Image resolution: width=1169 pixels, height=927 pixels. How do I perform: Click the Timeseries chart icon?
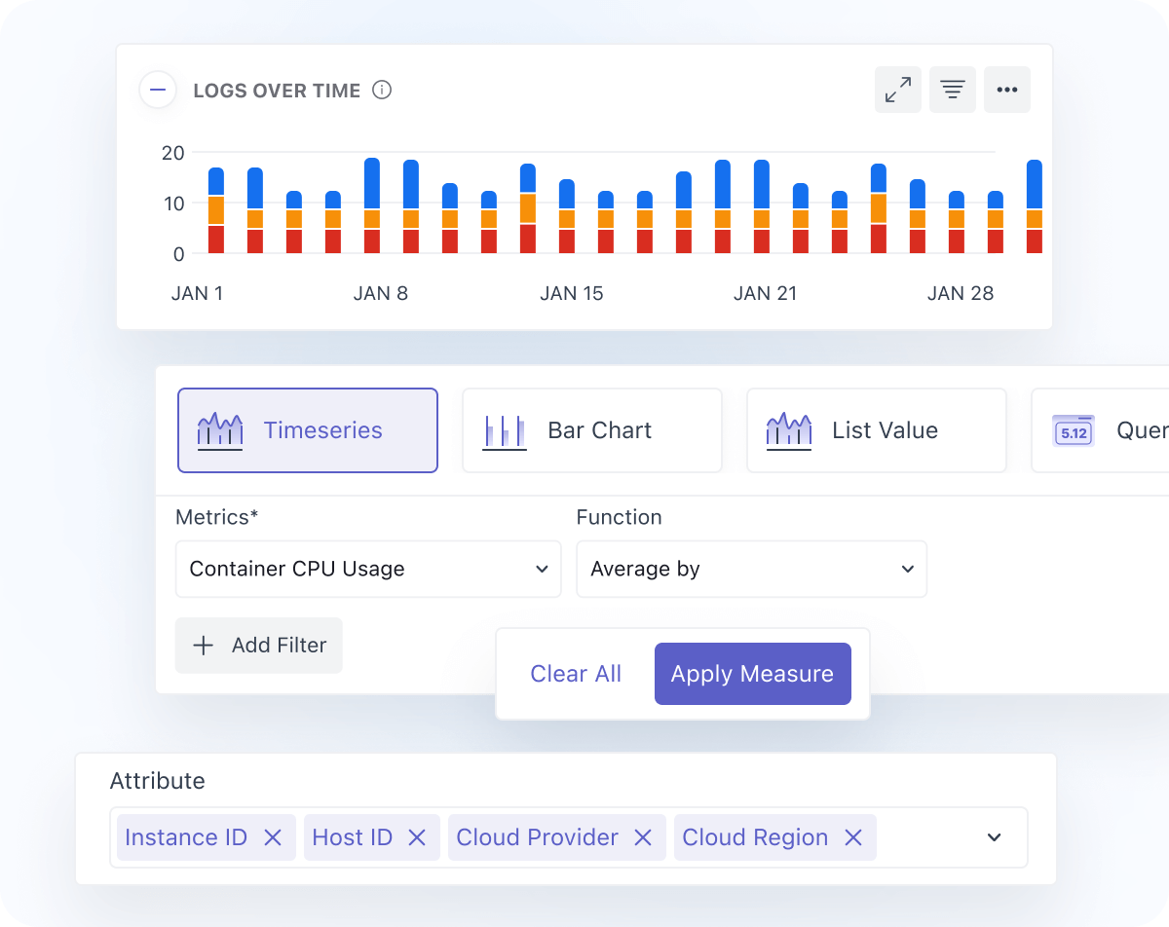[220, 430]
